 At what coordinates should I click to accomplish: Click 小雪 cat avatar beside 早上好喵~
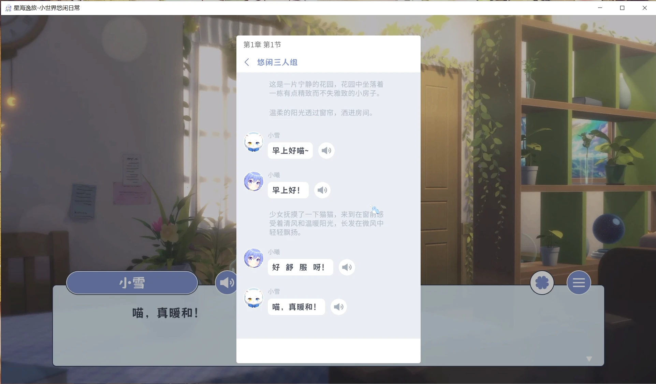tap(253, 142)
